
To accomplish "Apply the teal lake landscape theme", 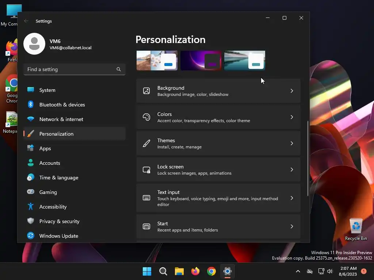I will click(x=245, y=61).
